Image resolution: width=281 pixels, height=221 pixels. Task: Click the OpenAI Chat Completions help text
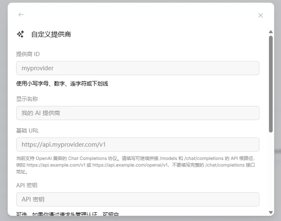point(136,165)
